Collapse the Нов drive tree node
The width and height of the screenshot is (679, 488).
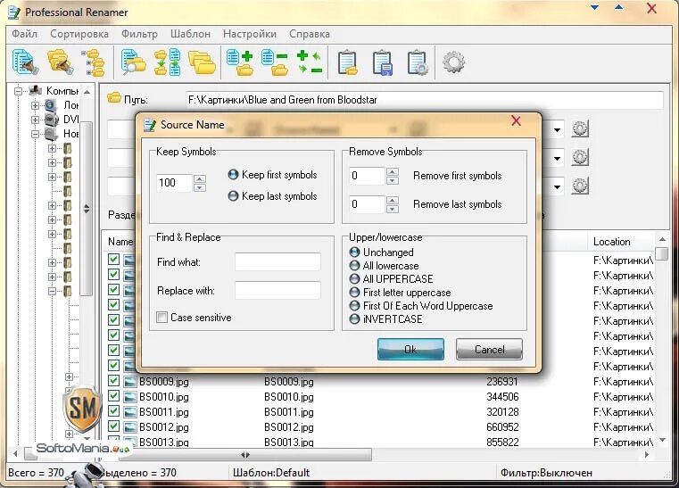[x=35, y=134]
